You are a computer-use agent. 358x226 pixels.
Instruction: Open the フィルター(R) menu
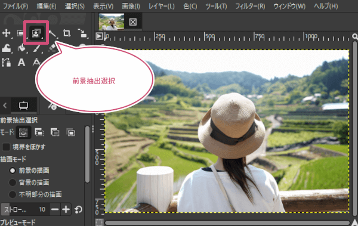coord(250,6)
